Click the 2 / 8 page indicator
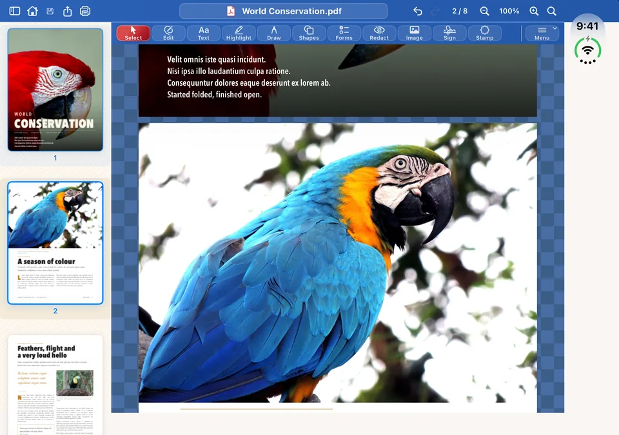The image size is (619, 435). point(460,11)
